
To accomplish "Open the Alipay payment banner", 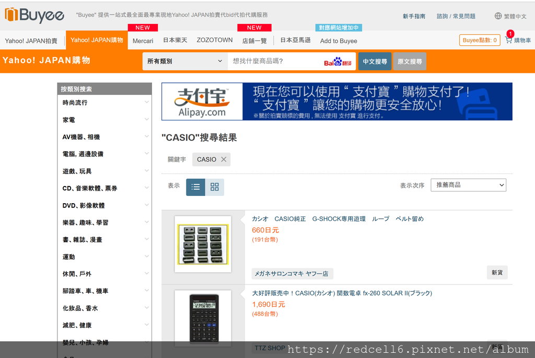I will (337, 102).
